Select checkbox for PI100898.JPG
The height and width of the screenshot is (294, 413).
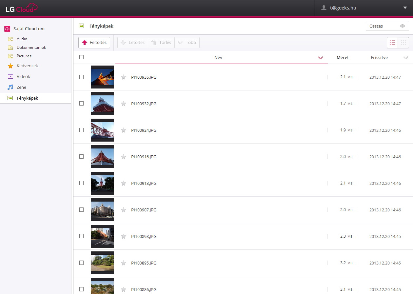pos(81,236)
